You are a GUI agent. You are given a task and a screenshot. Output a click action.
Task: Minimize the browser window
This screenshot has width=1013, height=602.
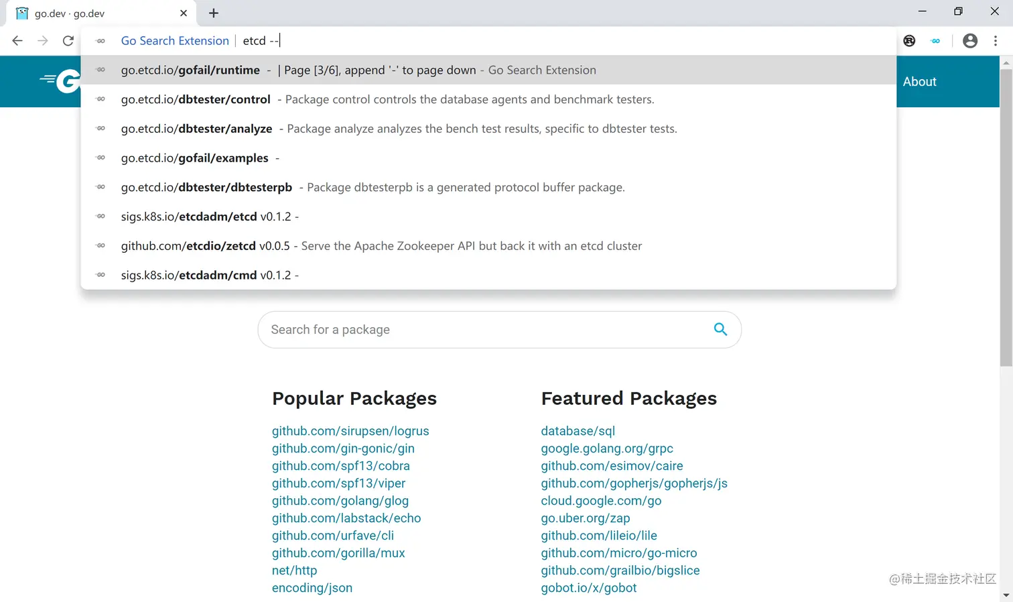[x=923, y=11]
